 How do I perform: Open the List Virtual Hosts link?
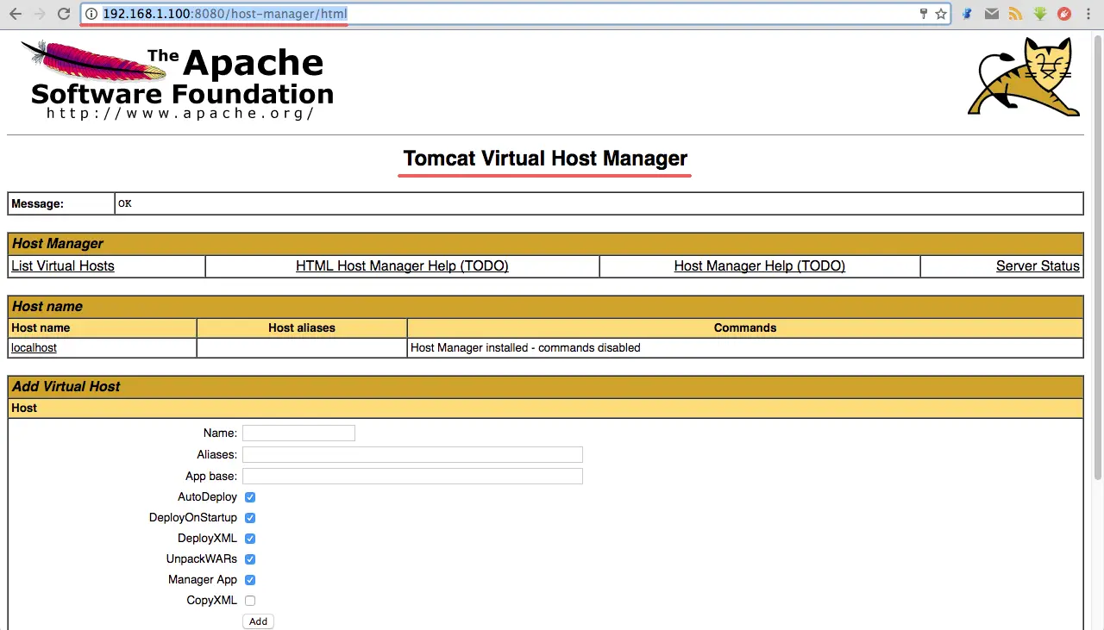point(63,266)
